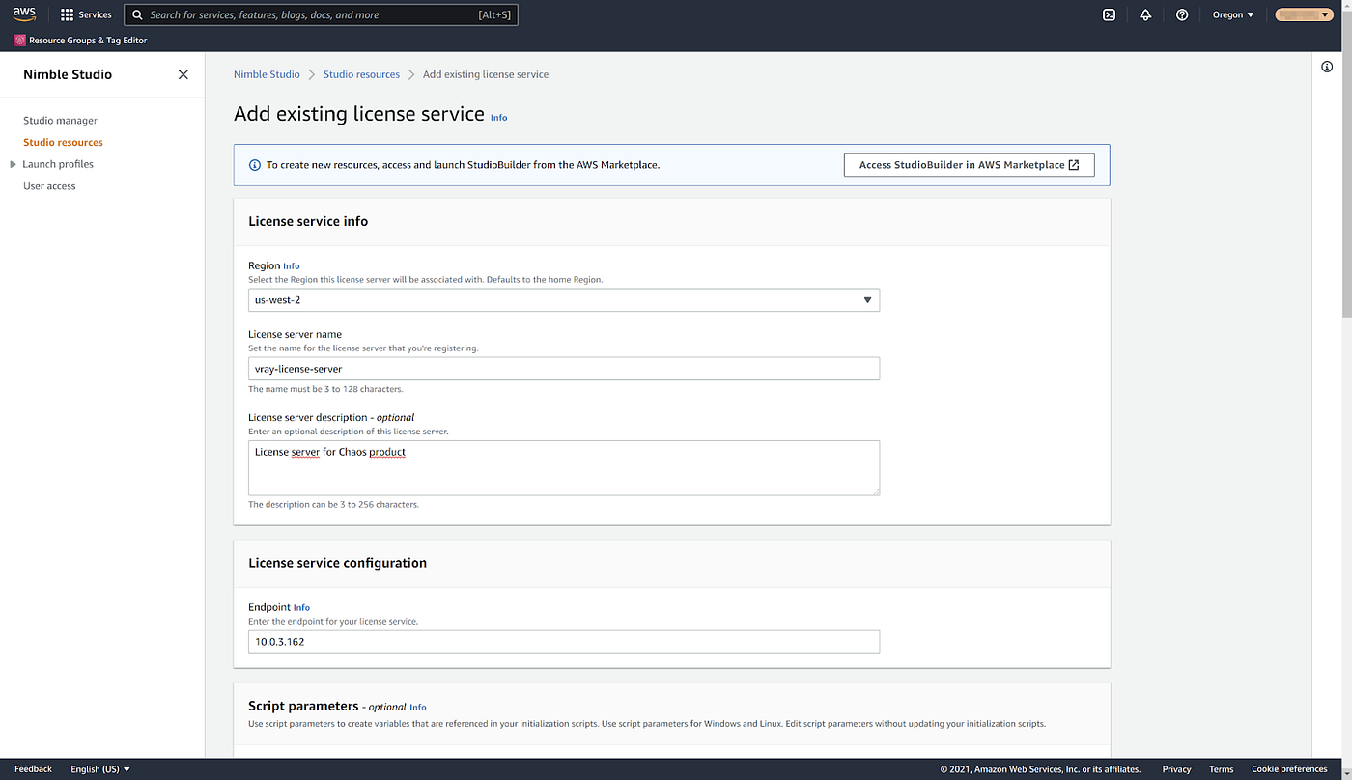Open Launch profiles in the sidebar

coord(58,164)
